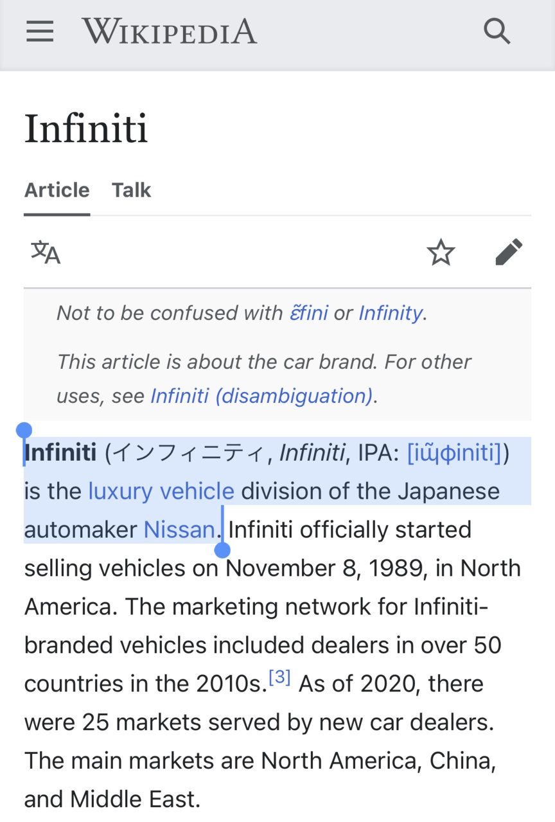This screenshot has height=822, width=555.
Task: Follow the Nissan link
Action: click(x=179, y=530)
